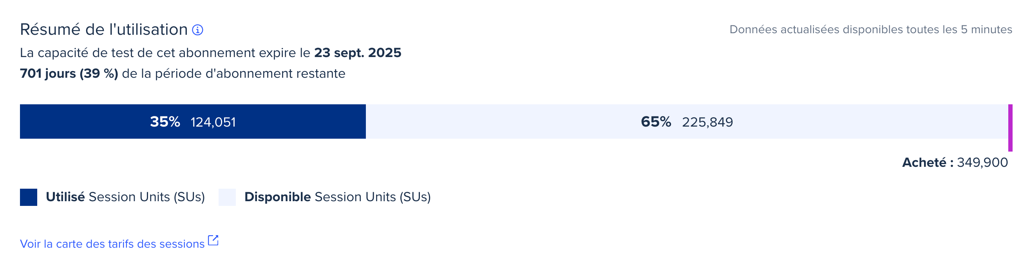Click the Résumé de l'utilisation heading
Viewport: 1031px width, 268px height.
(104, 30)
